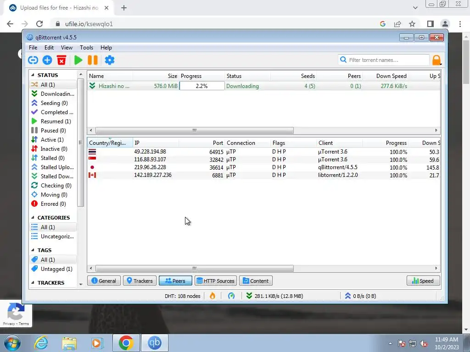The width and height of the screenshot is (470, 352).
Task: Switch to the Peers tab
Action: point(175,281)
